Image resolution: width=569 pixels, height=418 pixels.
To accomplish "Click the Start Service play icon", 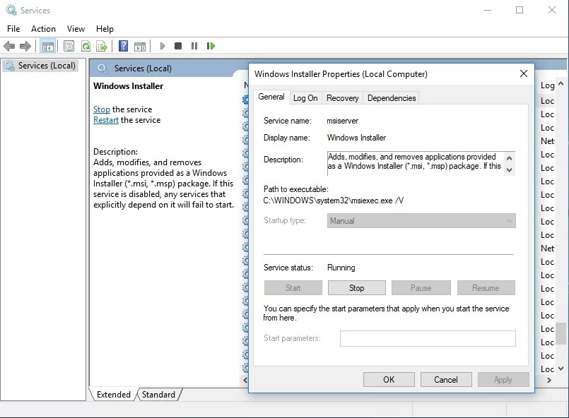I will [163, 46].
